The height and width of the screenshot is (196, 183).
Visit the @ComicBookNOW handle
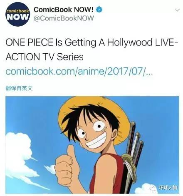pyautogui.click(x=64, y=18)
